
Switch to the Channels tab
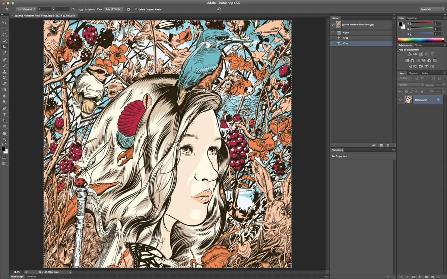pos(413,73)
